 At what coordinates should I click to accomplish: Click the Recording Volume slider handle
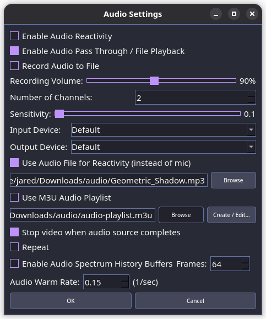click(154, 81)
